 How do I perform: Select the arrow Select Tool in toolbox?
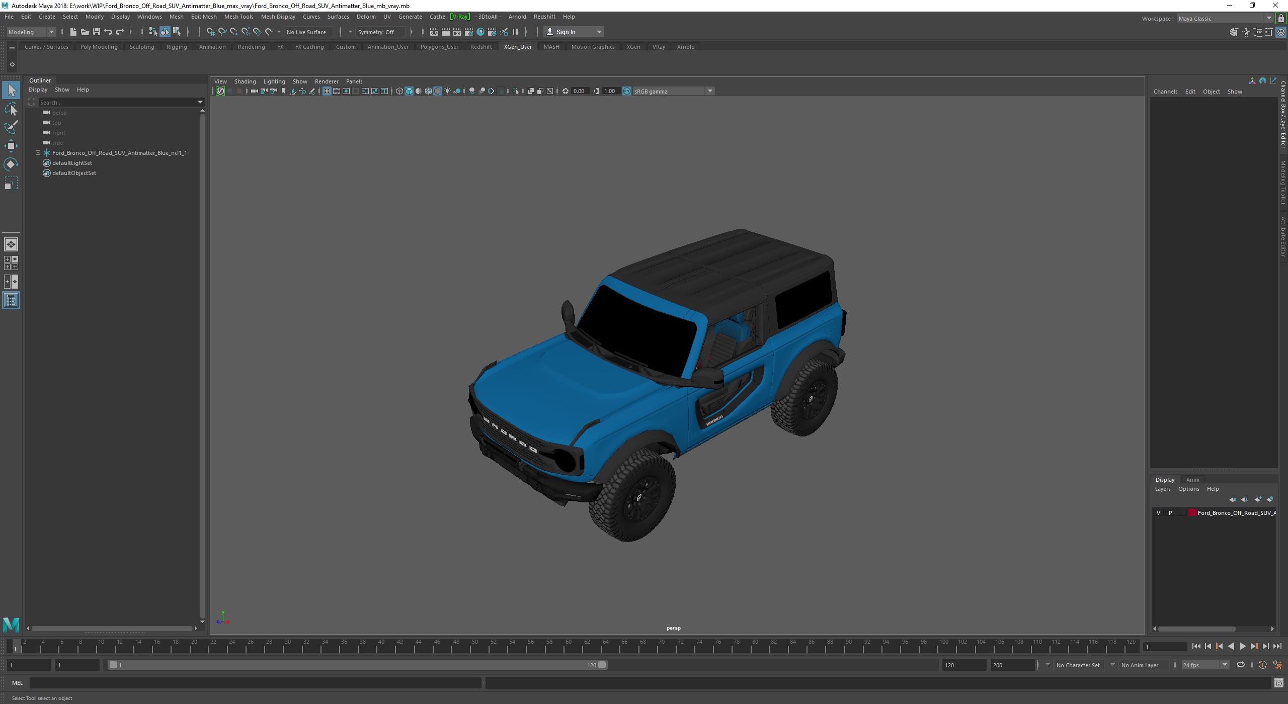11,91
